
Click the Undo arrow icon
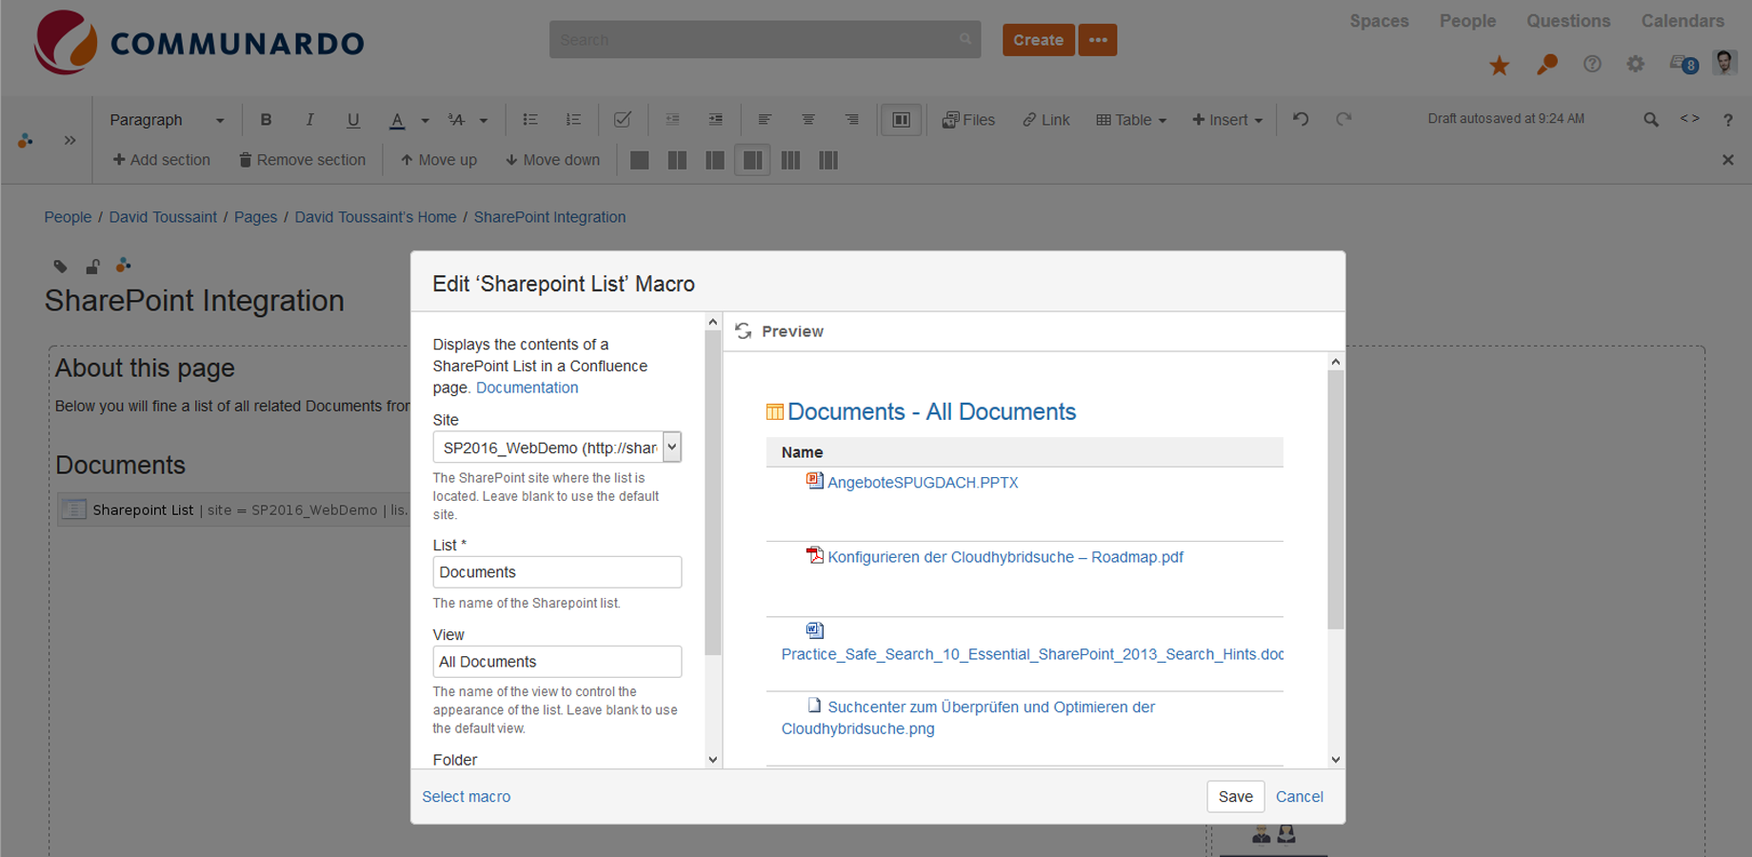tap(1301, 119)
